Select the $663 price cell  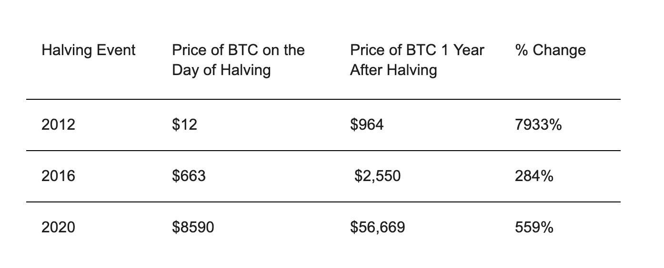(x=189, y=176)
